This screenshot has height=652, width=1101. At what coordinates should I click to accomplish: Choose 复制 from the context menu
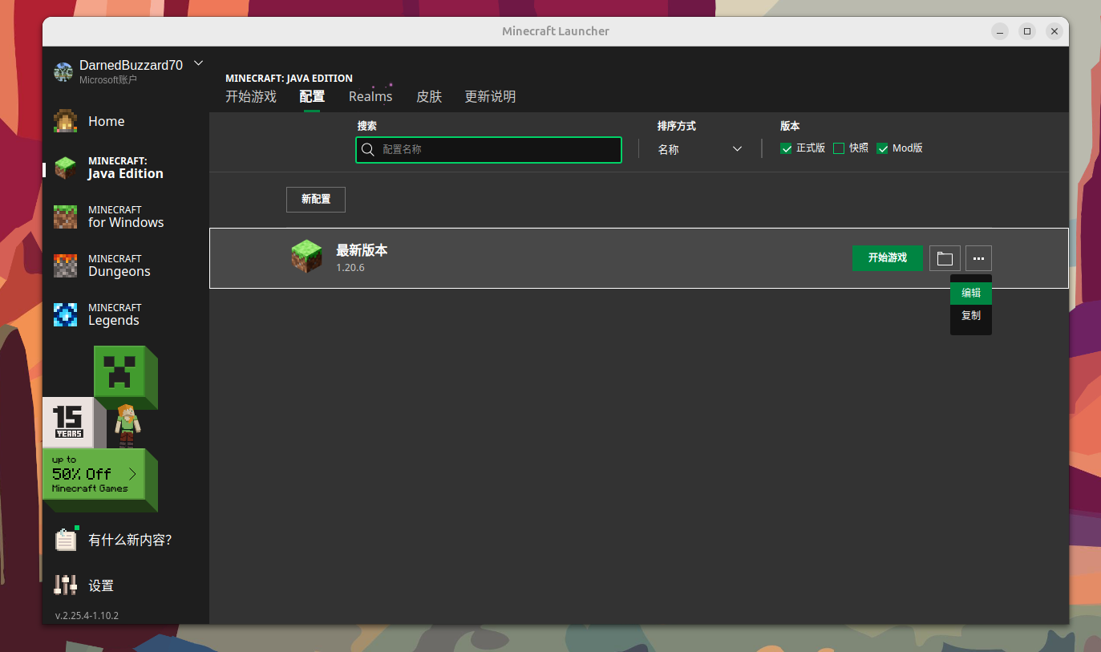(x=971, y=316)
